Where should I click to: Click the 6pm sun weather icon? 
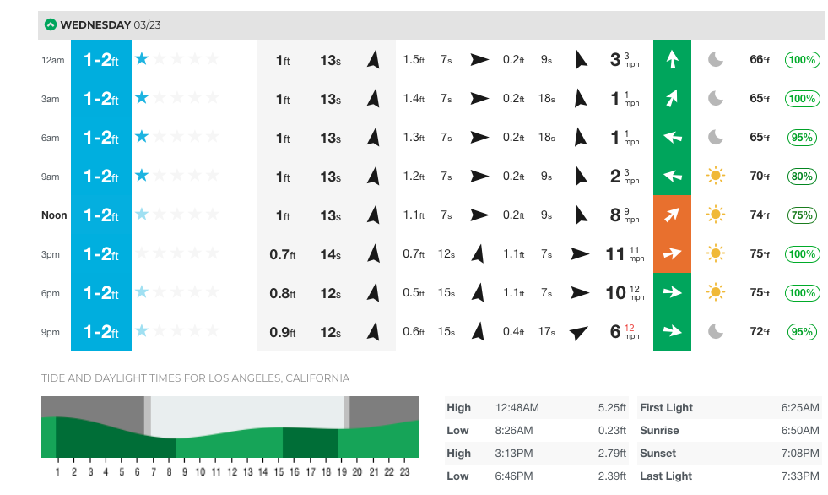coord(716,292)
